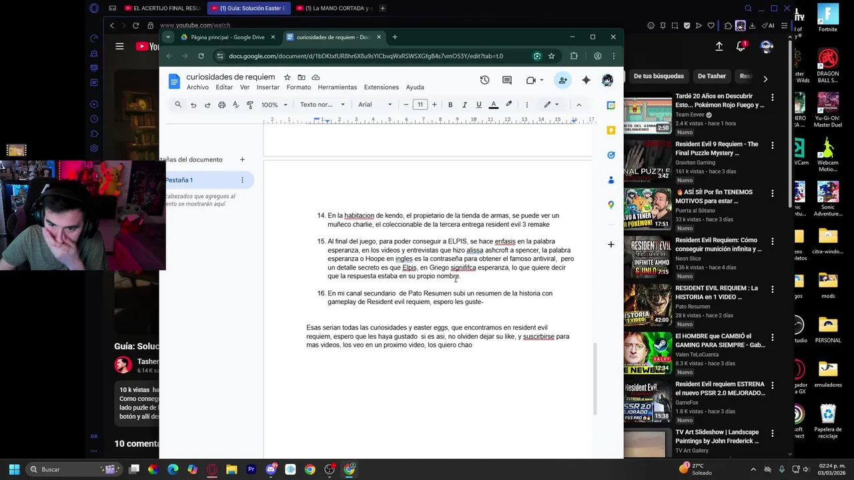Open the Windows Start button
Screen dimensions: 854x480
(14, 469)
